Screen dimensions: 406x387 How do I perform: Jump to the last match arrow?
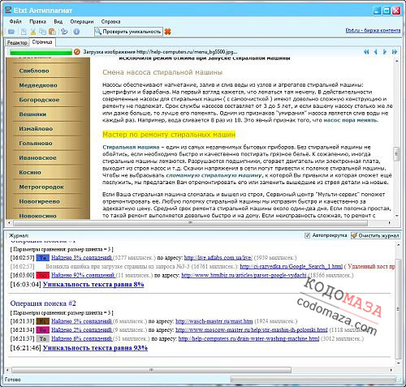pos(395,52)
